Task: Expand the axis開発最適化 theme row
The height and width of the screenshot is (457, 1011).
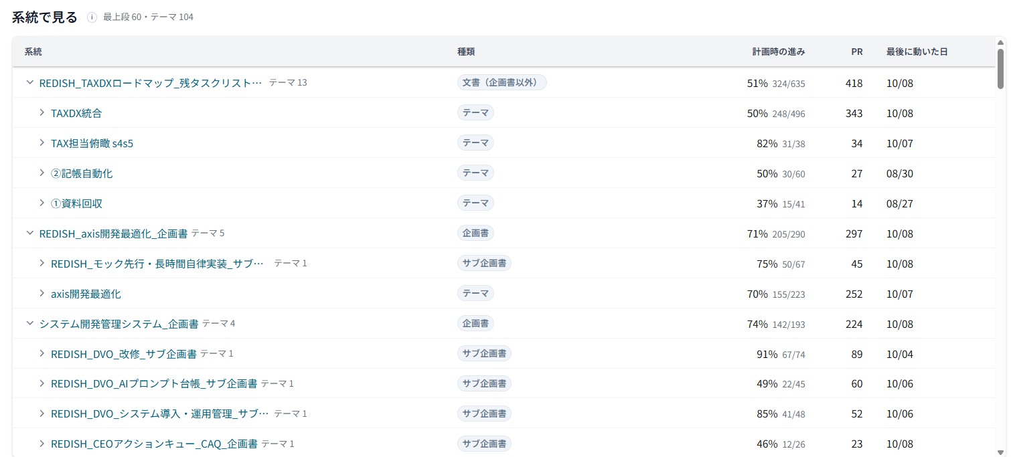Action: [42, 294]
